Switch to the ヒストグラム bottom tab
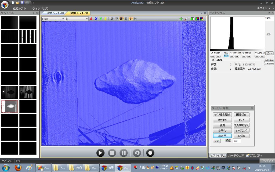This screenshot has height=172, width=275. click(218, 156)
